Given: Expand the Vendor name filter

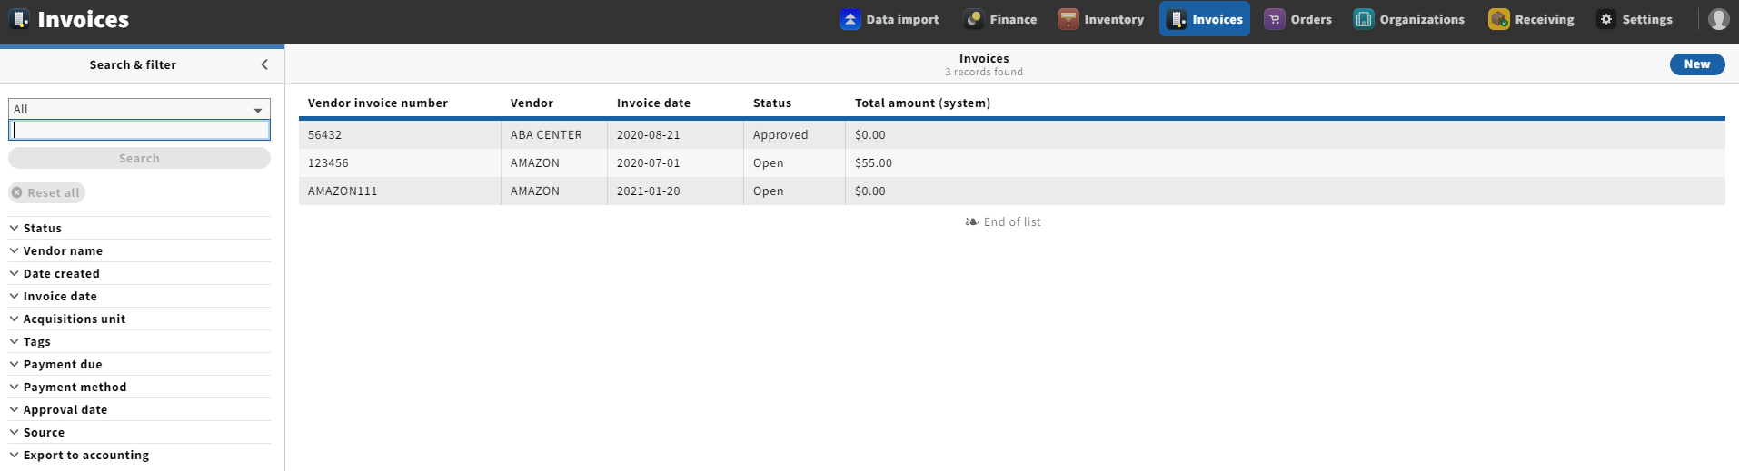Looking at the screenshot, I should click(139, 250).
